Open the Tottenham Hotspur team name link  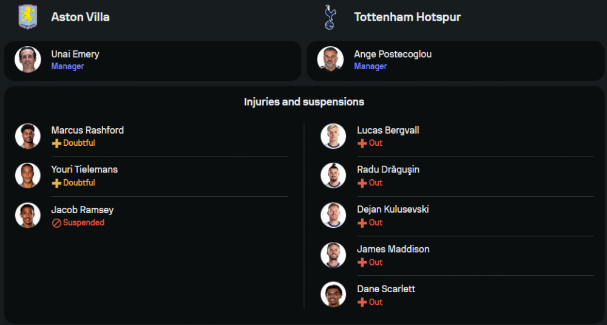point(407,17)
